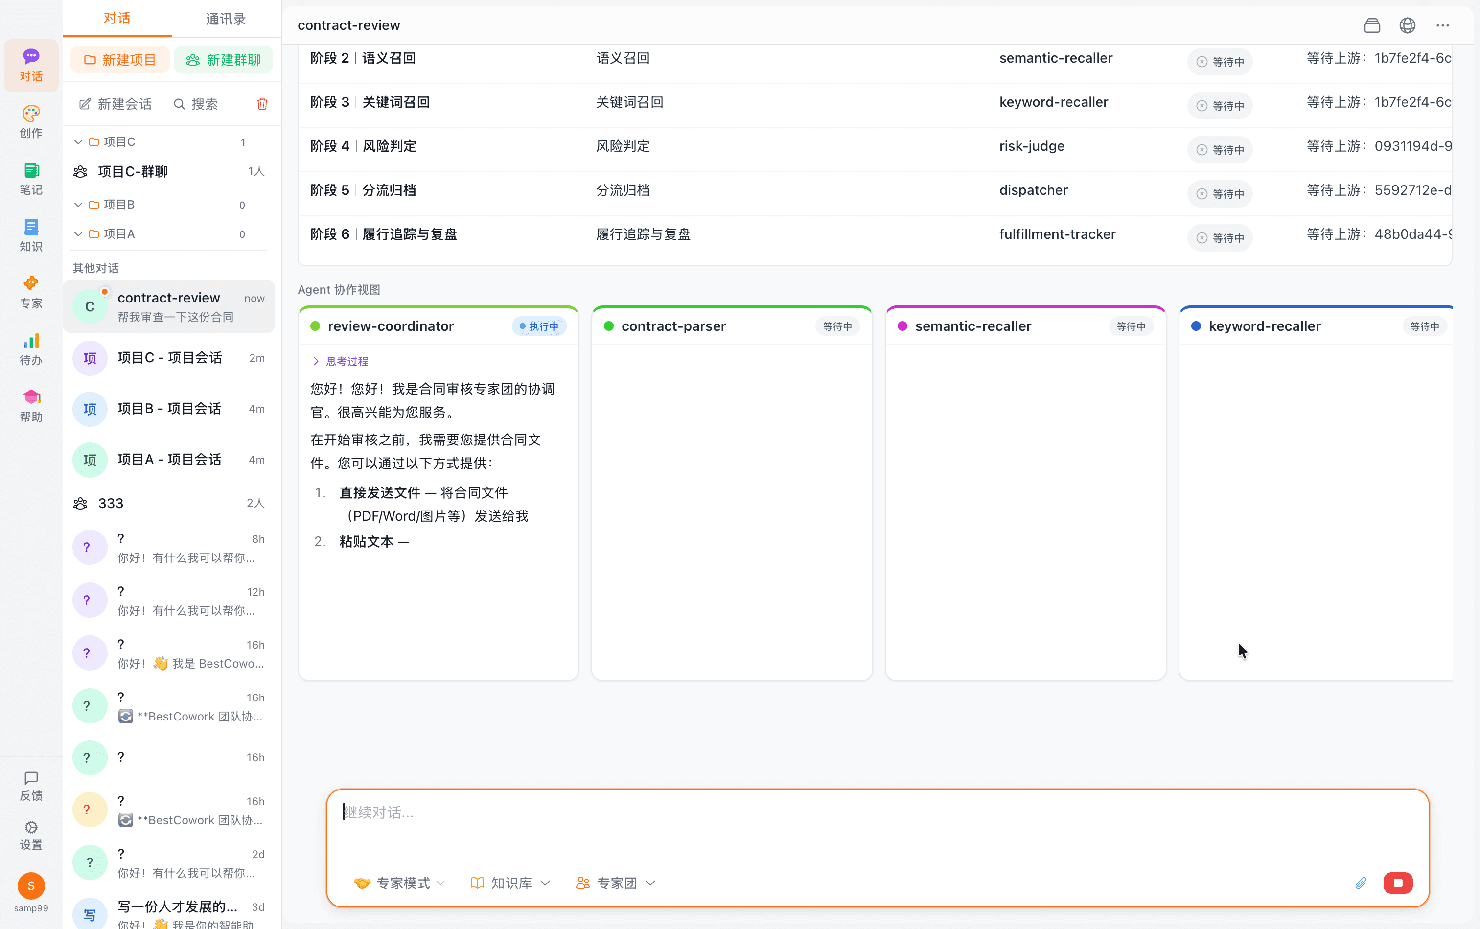Switch to the 通讯录 contacts tab

[226, 19]
